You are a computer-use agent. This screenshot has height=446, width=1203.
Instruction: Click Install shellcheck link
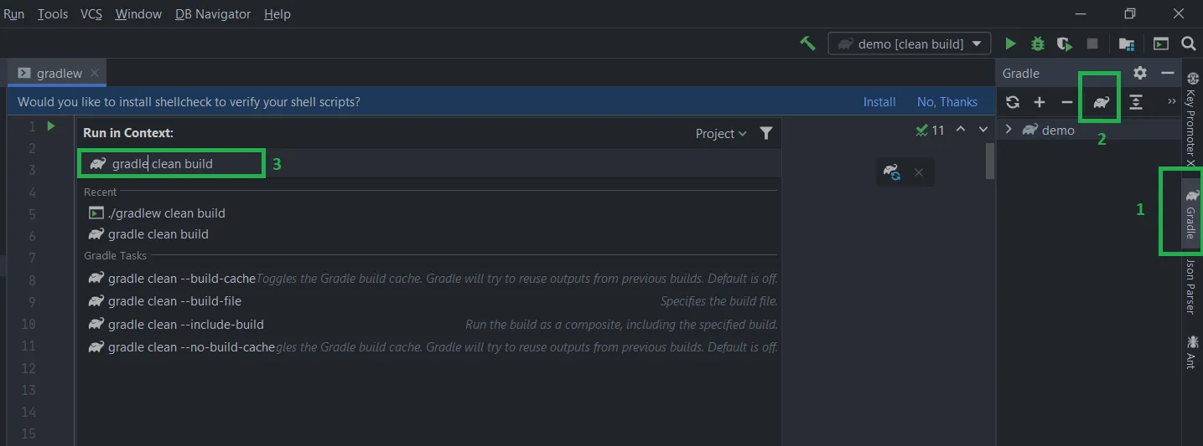879,102
